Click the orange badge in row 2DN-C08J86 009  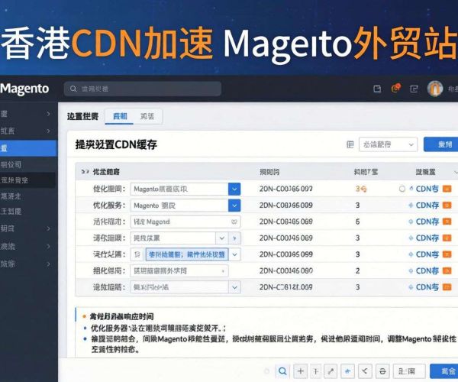coord(447,206)
